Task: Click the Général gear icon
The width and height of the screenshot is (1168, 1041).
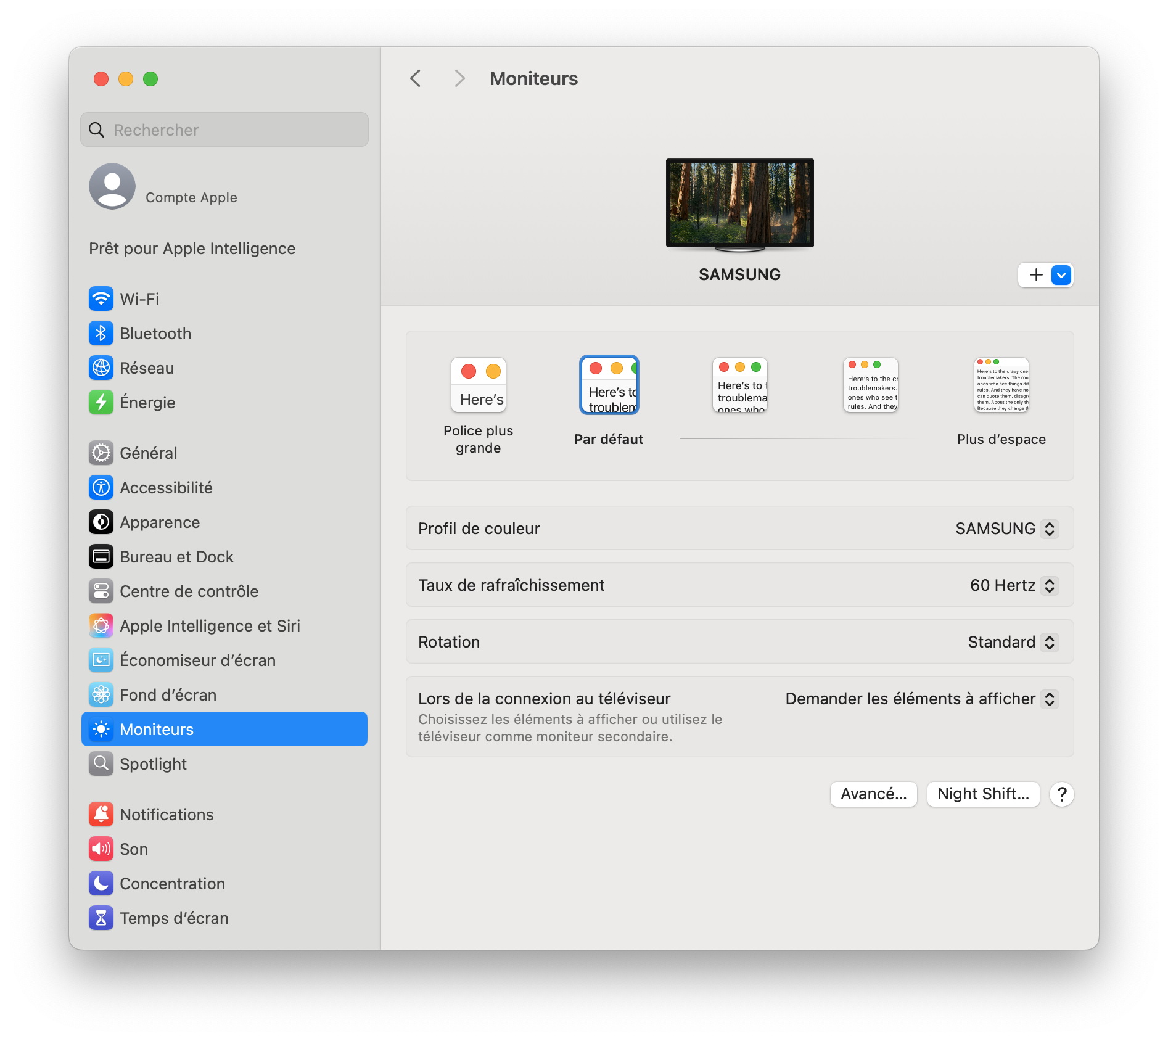Action: tap(101, 453)
